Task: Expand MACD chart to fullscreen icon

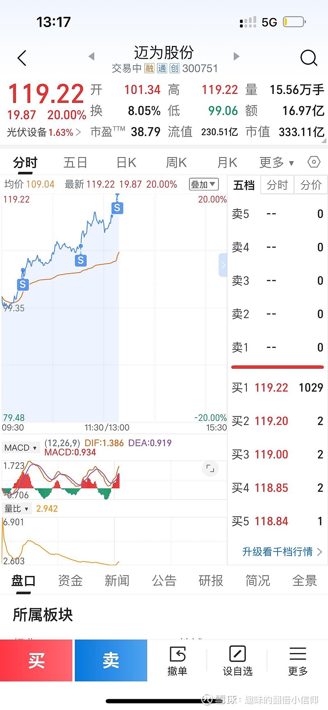Action: tap(210, 468)
